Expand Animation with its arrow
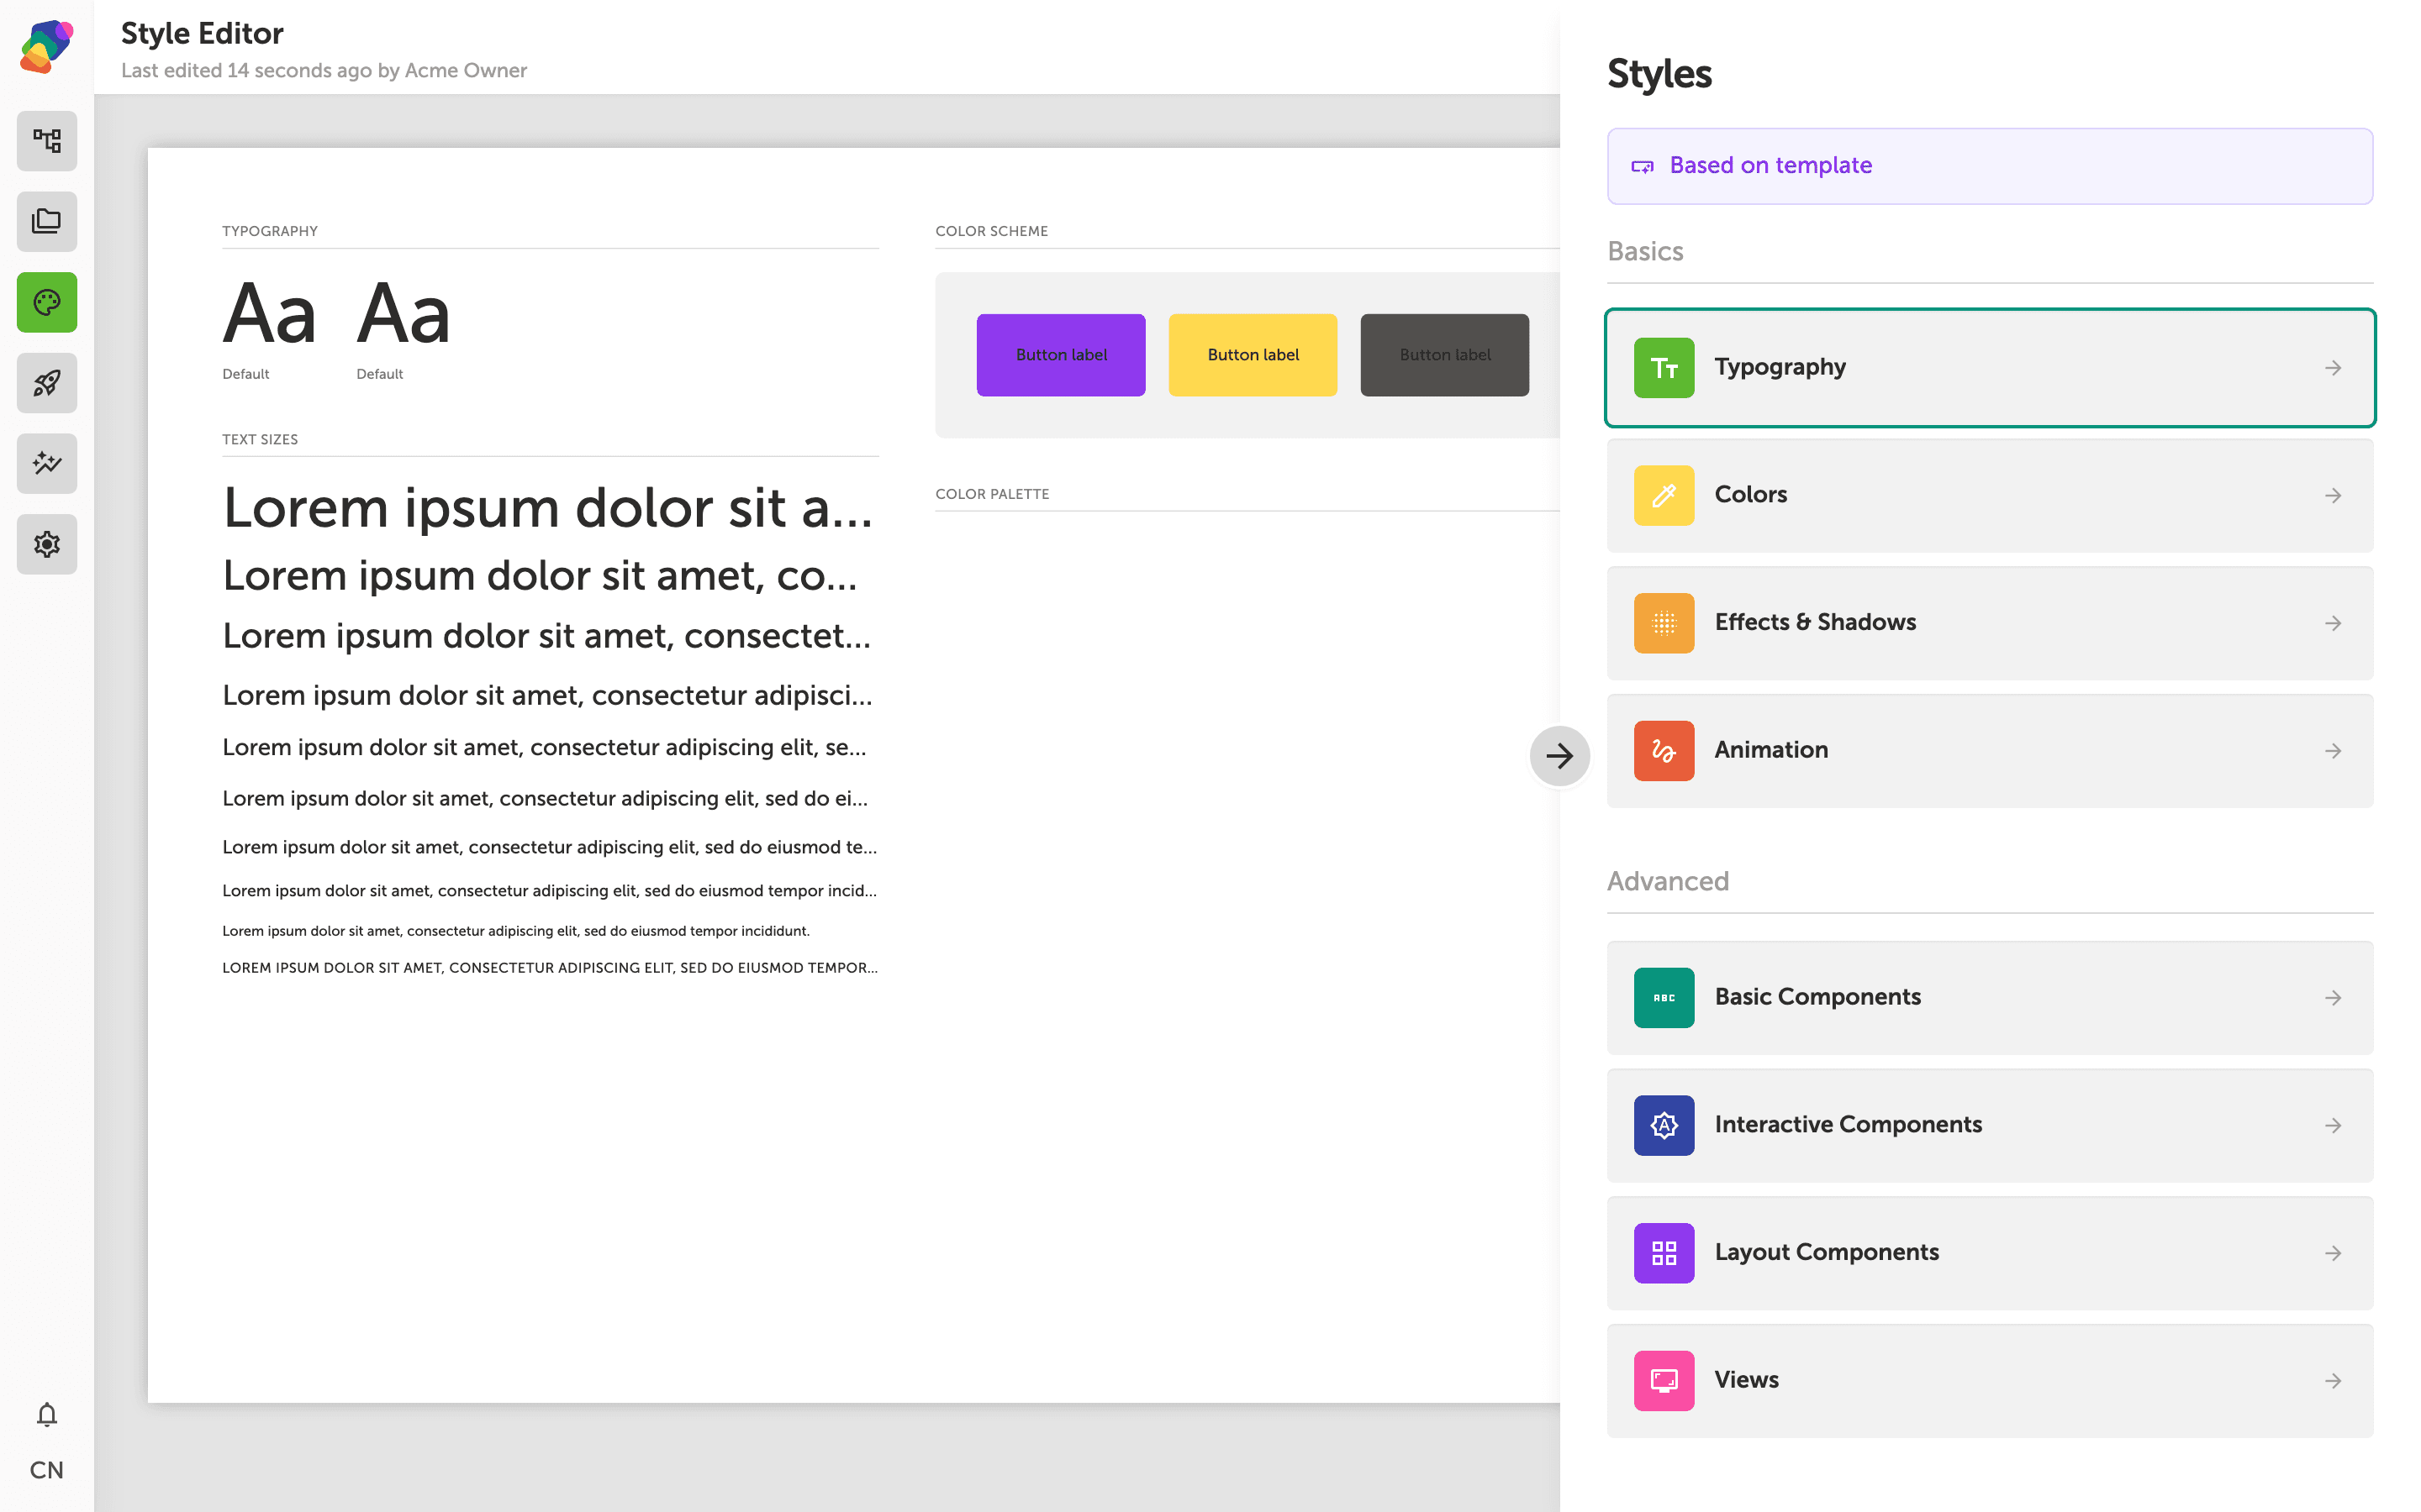 [x=2332, y=751]
